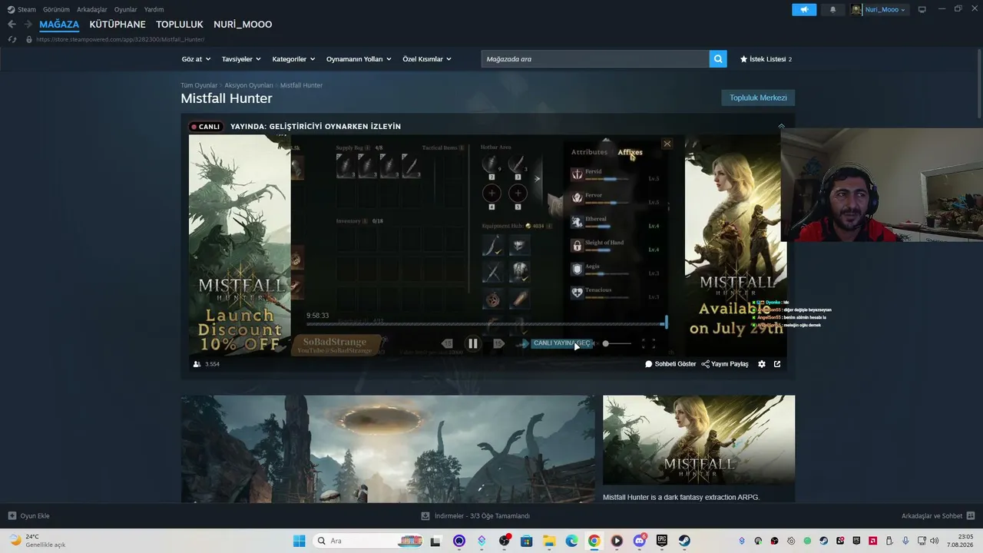Expand the Göz at dropdown
983x553 pixels.
pos(195,59)
